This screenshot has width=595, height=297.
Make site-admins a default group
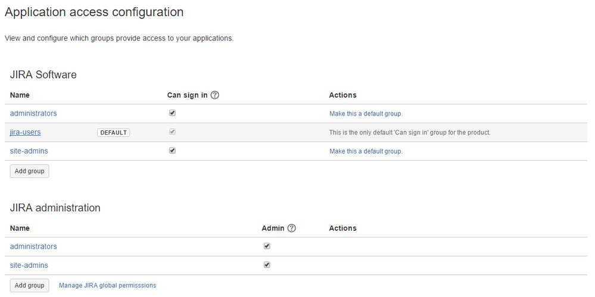click(x=366, y=151)
